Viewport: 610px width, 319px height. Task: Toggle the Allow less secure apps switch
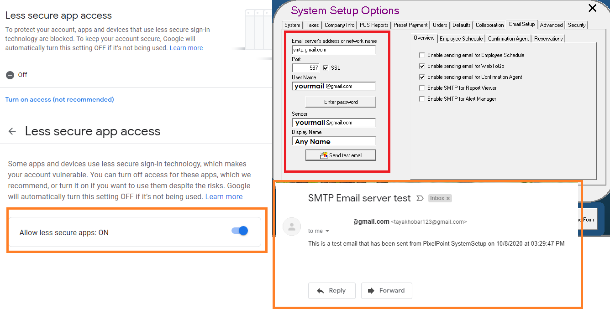tap(240, 231)
